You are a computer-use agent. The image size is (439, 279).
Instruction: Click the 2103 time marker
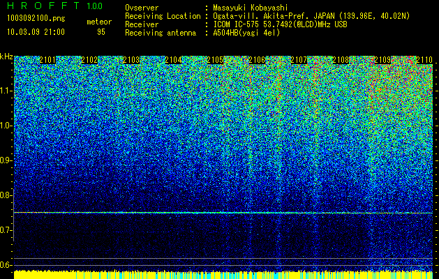[x=131, y=60]
